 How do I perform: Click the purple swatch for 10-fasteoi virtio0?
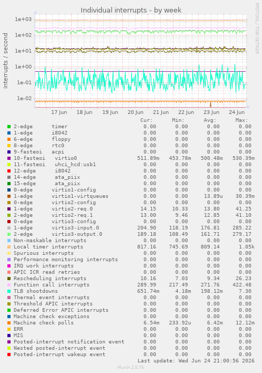[x=9, y=158]
